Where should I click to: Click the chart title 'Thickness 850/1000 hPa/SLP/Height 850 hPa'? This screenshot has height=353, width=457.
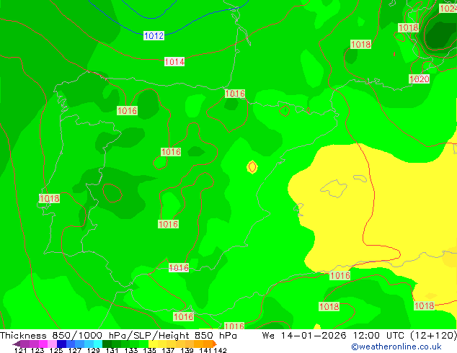[x=118, y=336]
